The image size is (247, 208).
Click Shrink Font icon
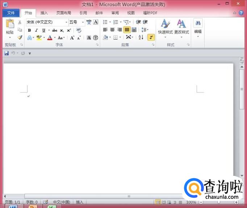pyautogui.click(x=79, y=38)
